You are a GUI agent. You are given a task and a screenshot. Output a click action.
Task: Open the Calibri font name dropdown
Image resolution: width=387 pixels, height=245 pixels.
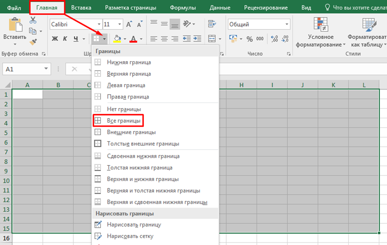(99, 24)
